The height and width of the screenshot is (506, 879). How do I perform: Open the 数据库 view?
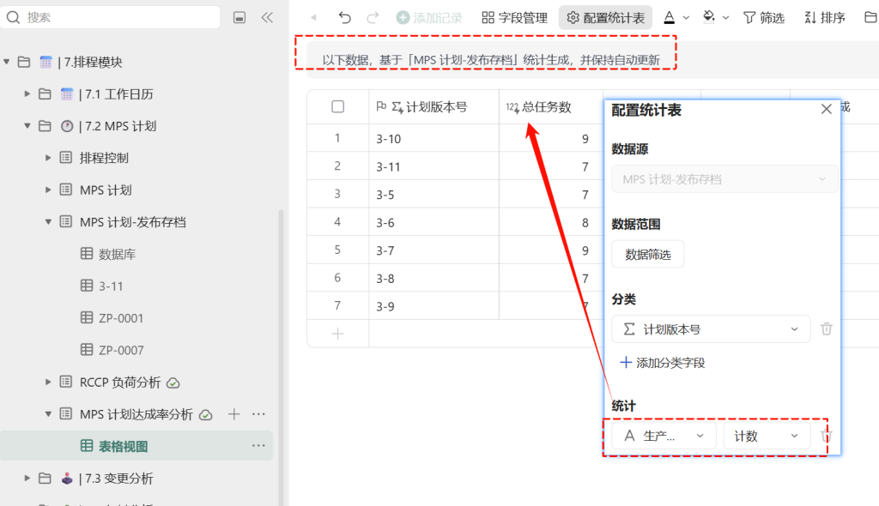(117, 254)
